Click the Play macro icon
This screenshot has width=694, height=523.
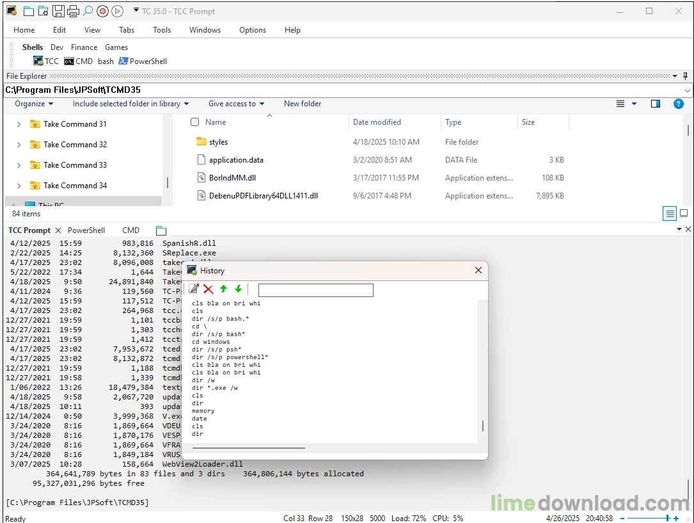tap(117, 11)
